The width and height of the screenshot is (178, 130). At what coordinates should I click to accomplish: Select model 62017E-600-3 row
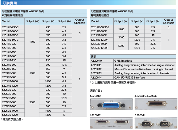click(x=13, y=40)
